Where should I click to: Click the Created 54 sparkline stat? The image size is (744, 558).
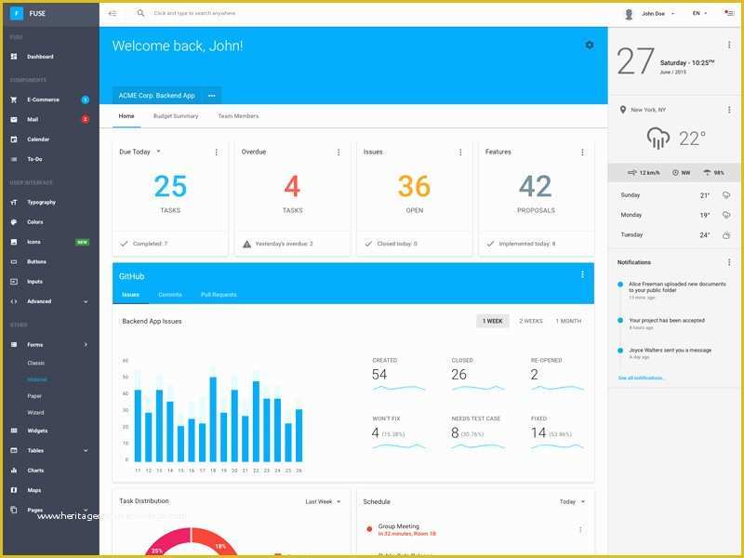pyautogui.click(x=399, y=376)
